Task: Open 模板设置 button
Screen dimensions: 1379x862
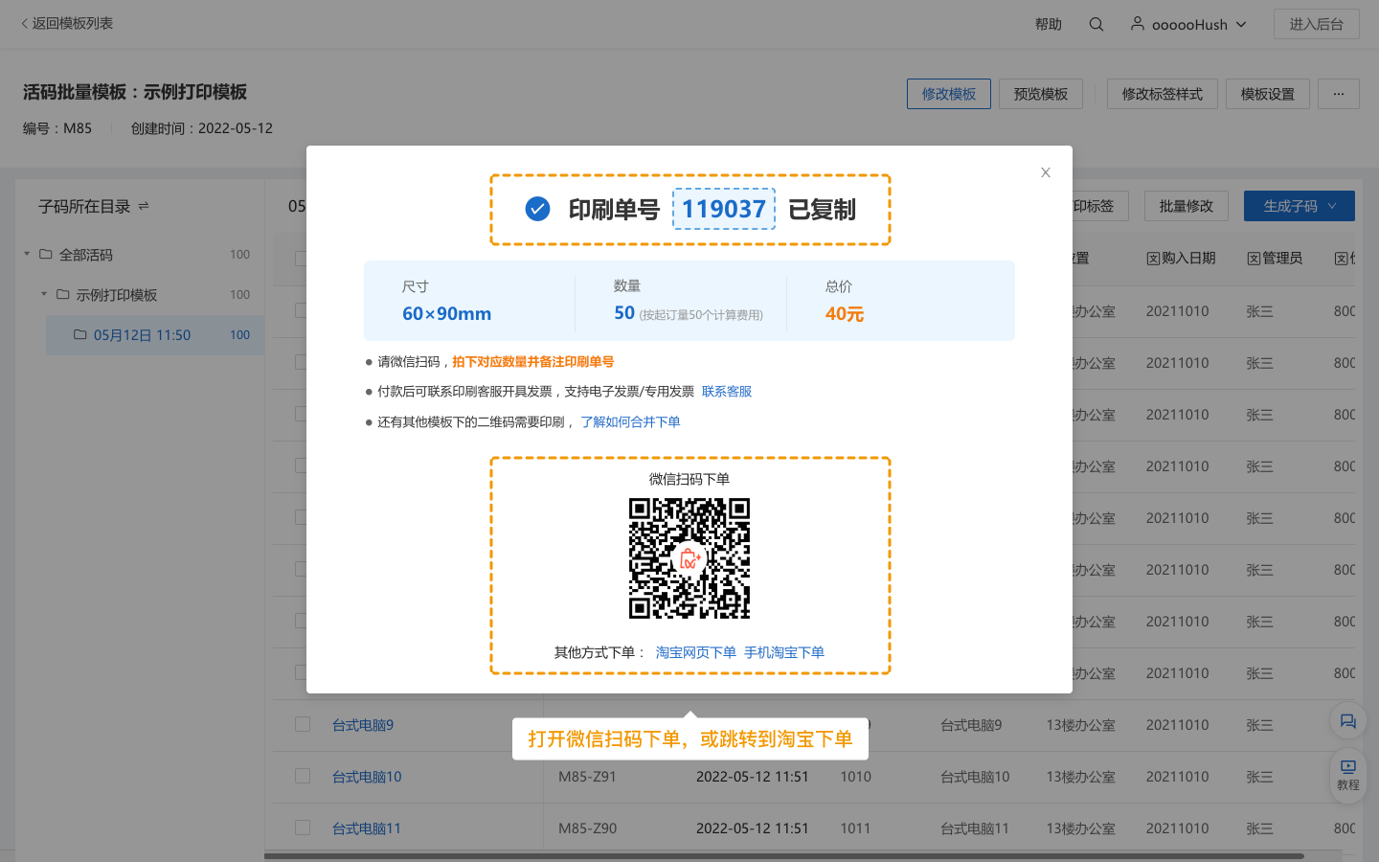Action: point(1268,94)
